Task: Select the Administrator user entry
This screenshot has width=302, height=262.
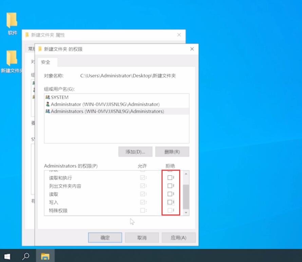Action: pos(116,104)
